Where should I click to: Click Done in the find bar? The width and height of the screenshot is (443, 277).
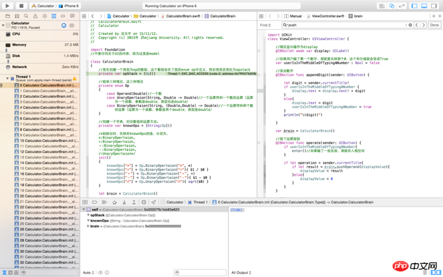tap(434, 25)
